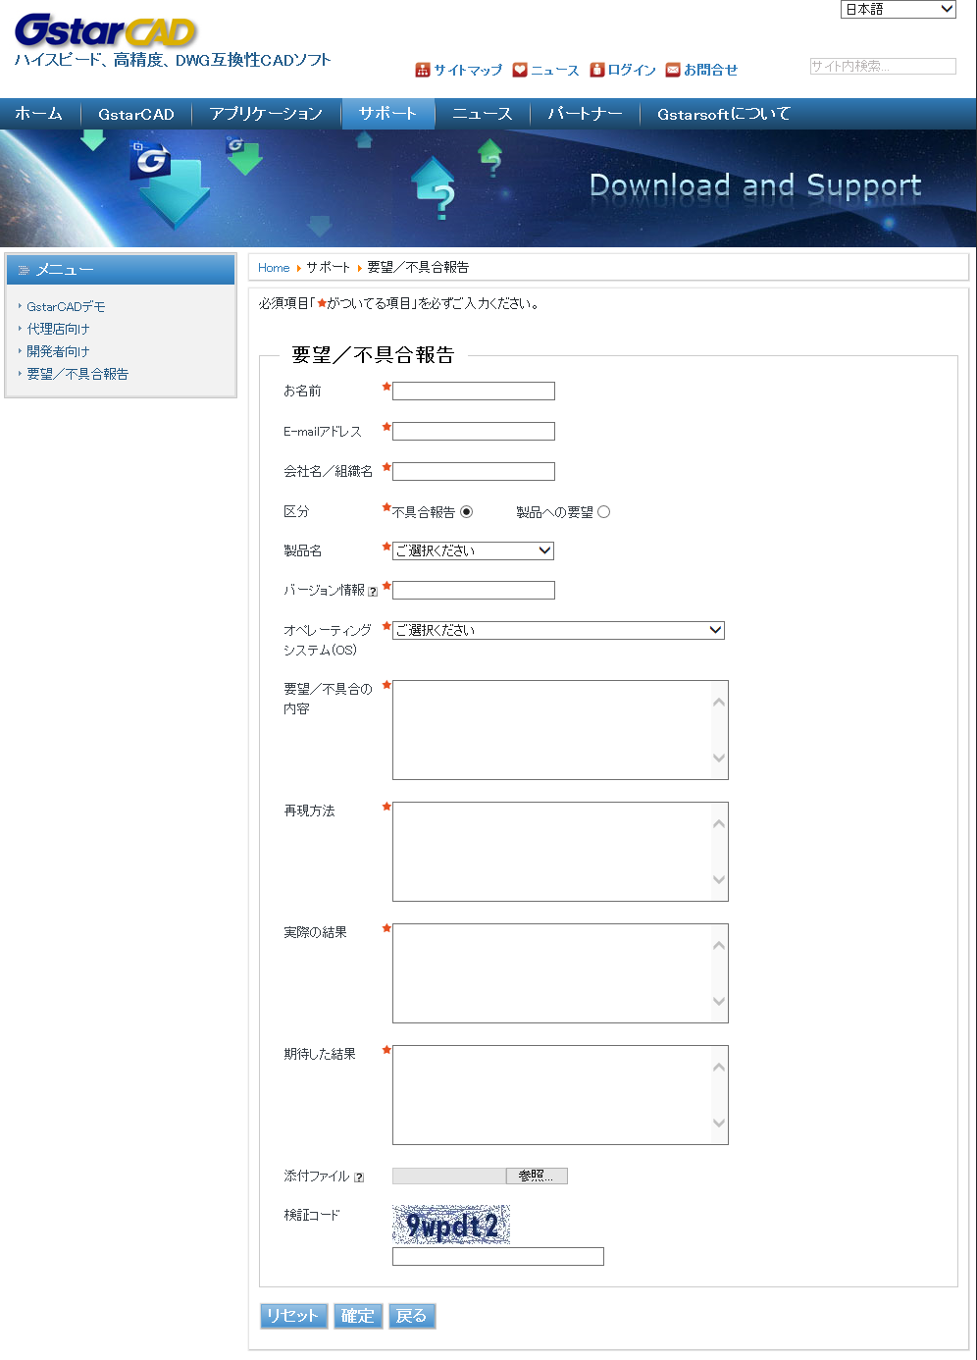Image resolution: width=977 pixels, height=1360 pixels.
Task: Click the news heart icon in header
Action: (x=520, y=70)
